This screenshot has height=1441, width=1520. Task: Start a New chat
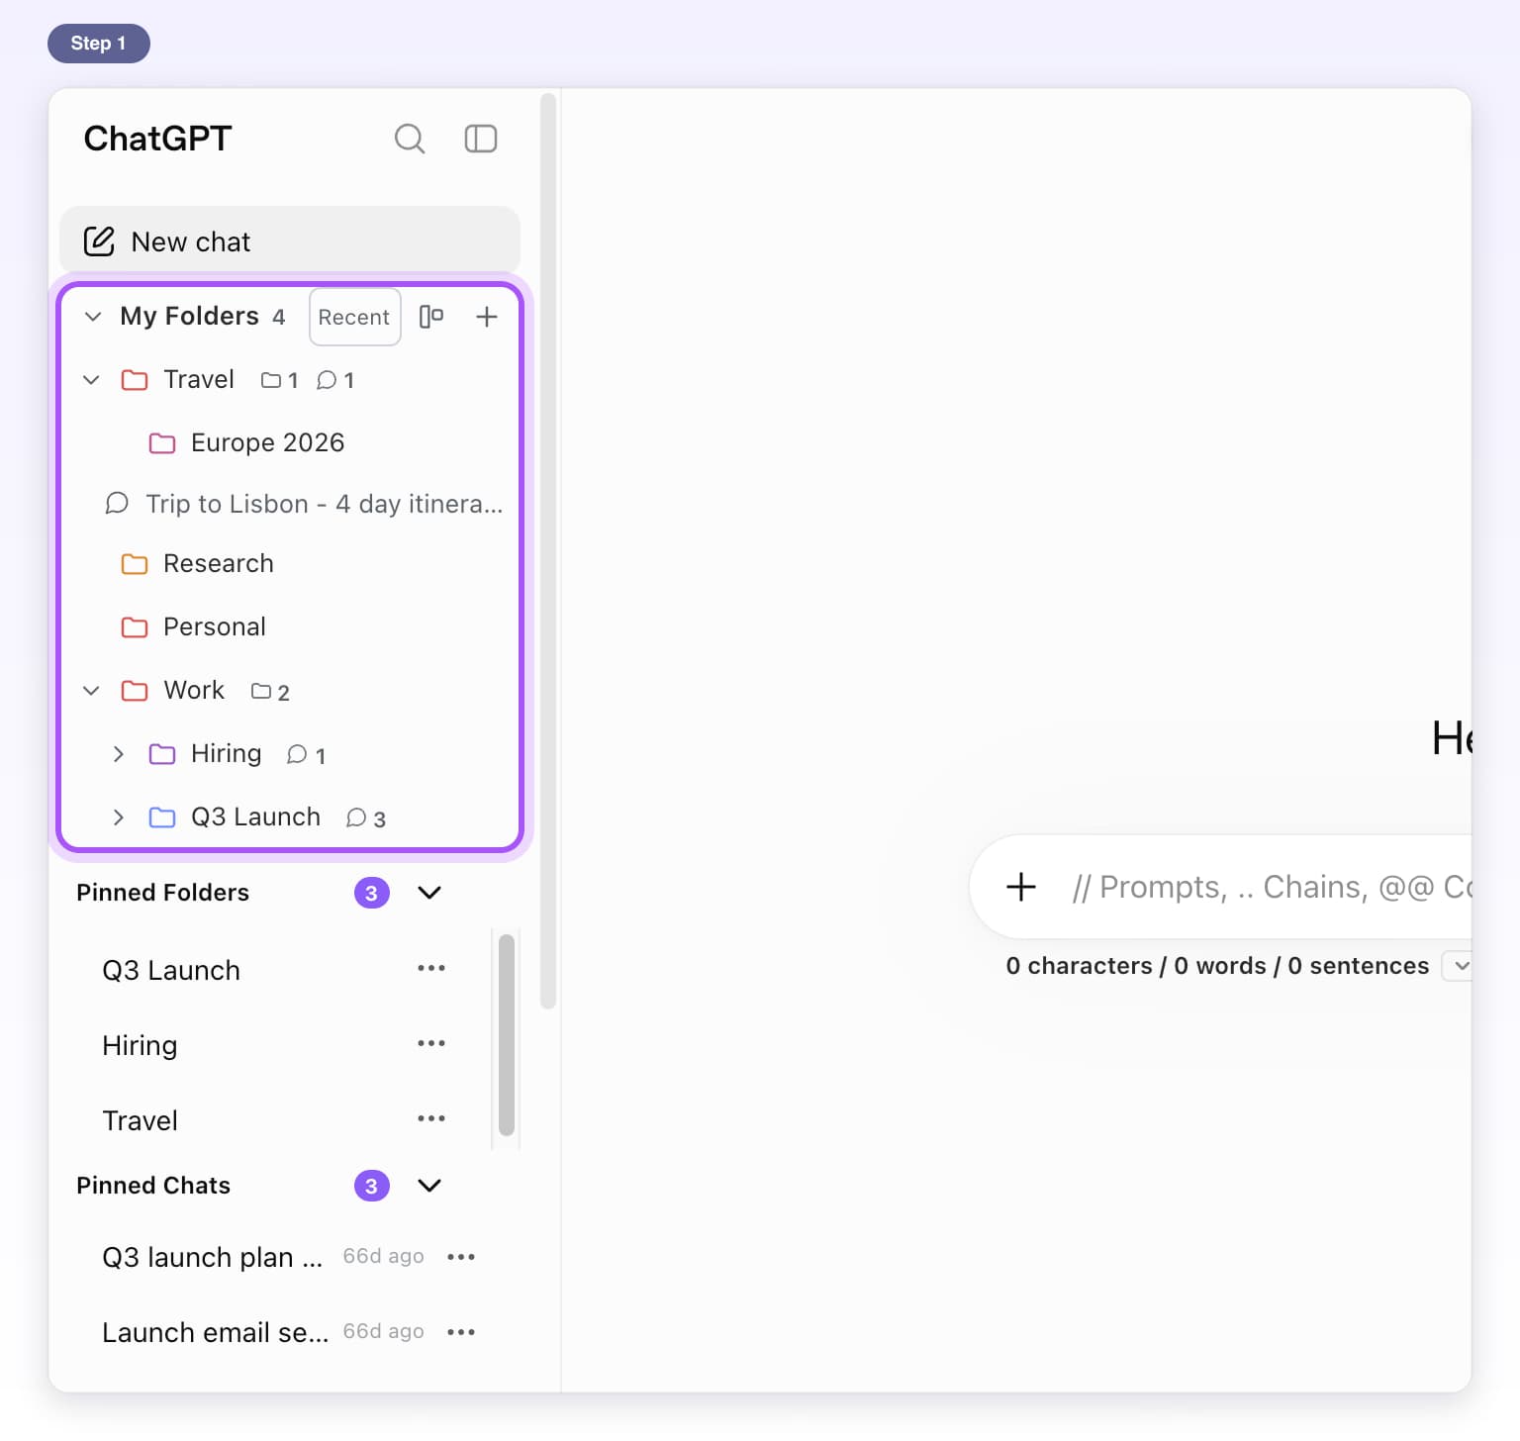pos(290,240)
